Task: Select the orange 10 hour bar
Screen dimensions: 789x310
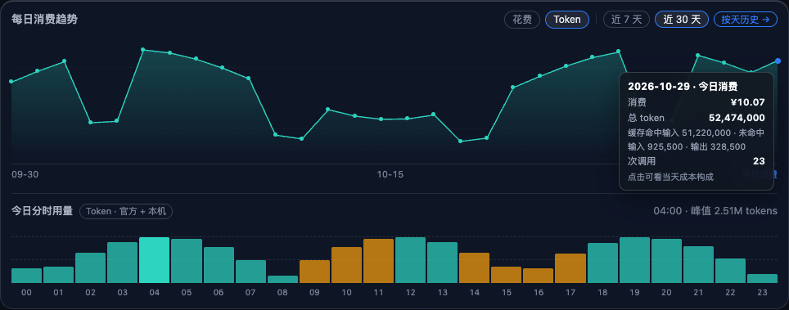Action: (x=347, y=265)
